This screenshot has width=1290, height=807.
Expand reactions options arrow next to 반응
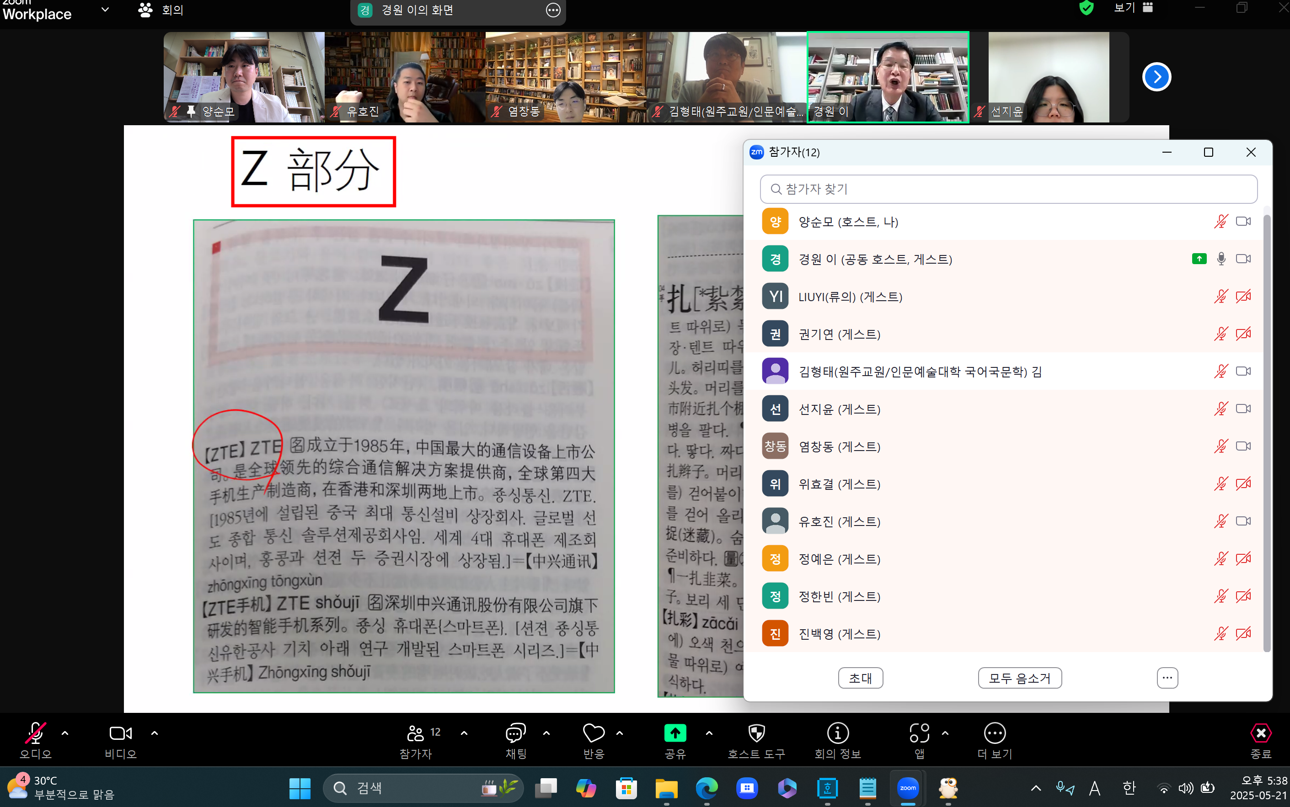click(619, 733)
